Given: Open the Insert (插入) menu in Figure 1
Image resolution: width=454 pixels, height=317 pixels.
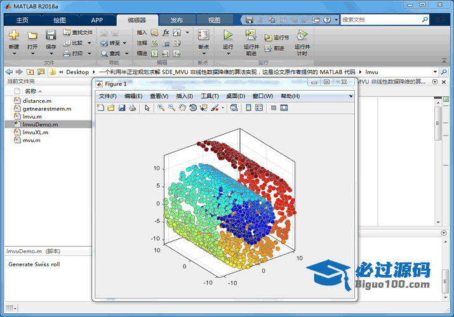Looking at the screenshot, I should (184, 96).
